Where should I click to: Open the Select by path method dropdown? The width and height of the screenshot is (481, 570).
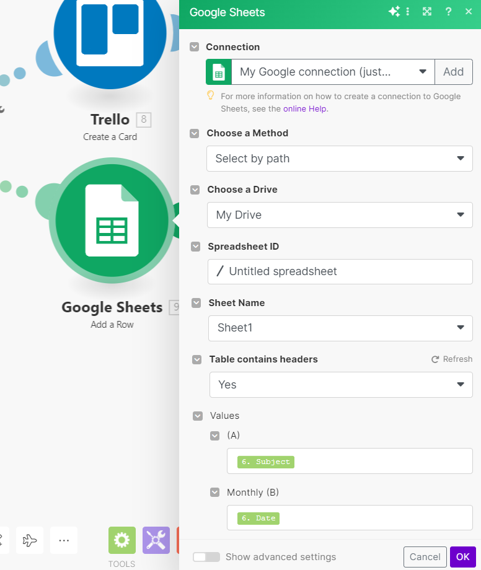point(340,159)
